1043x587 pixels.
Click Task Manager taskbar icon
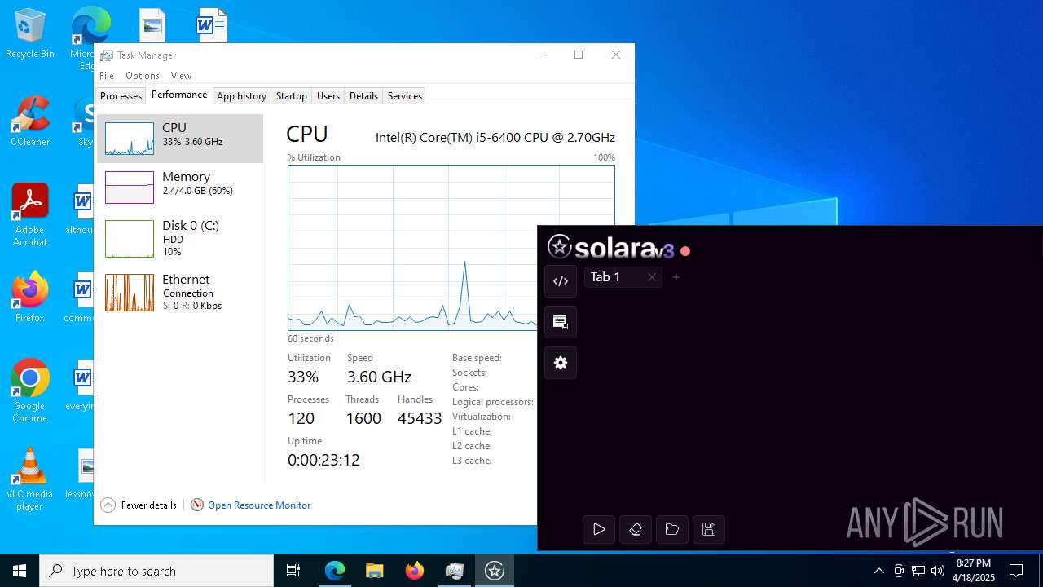[454, 571]
